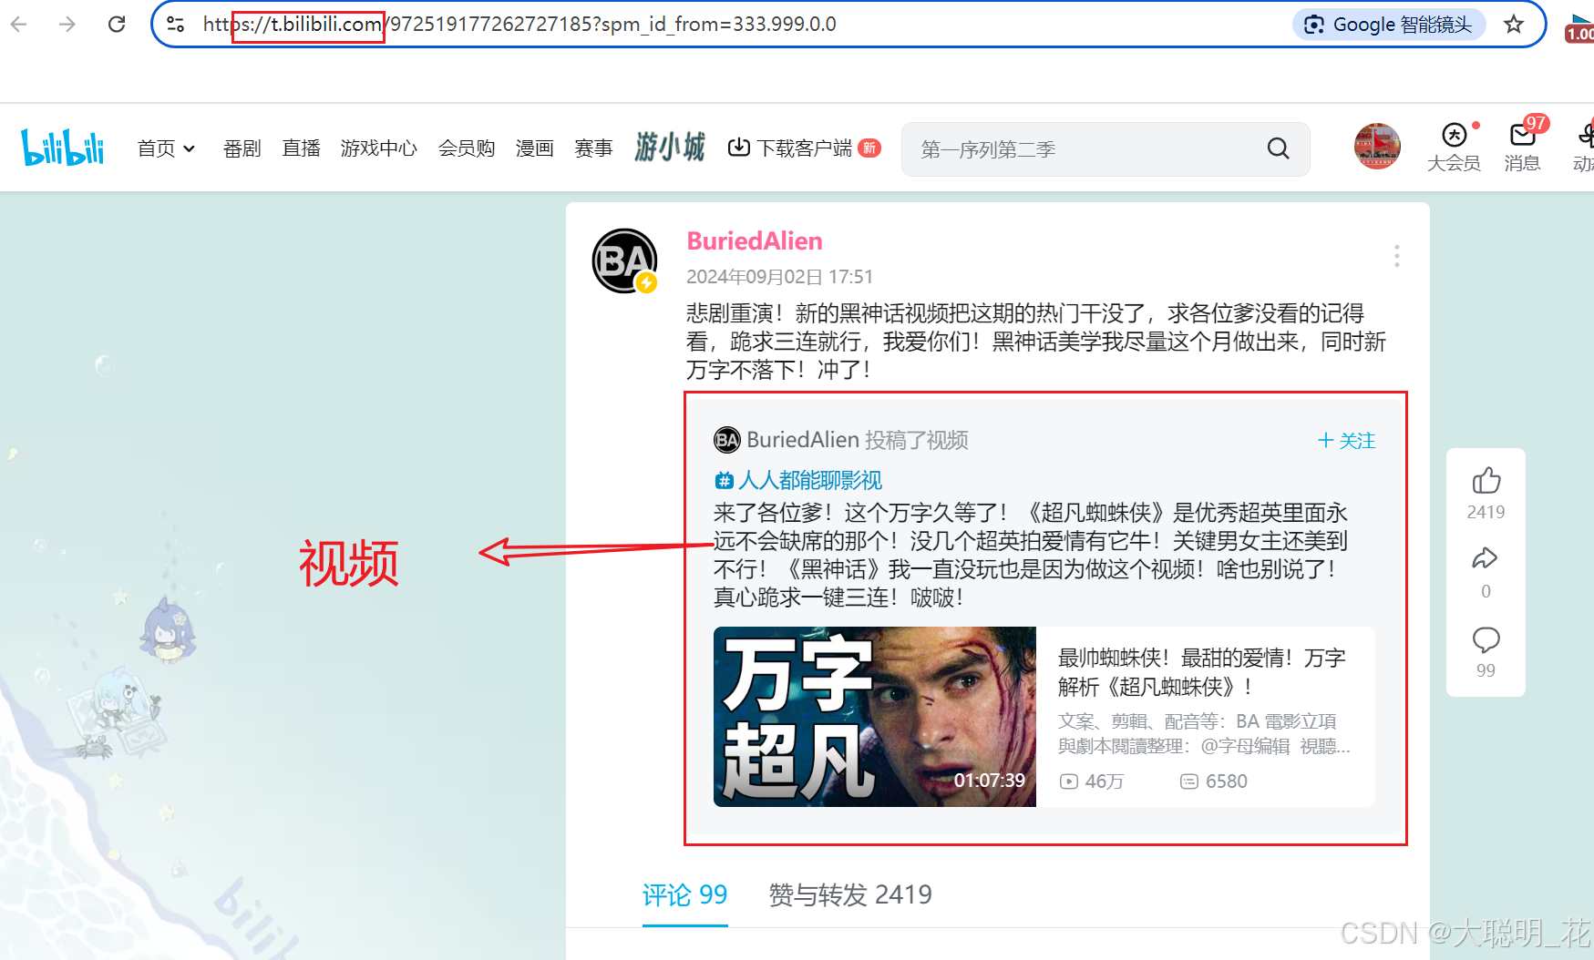Viewport: 1594px width, 960px height.
Task: Click the search magnifier icon
Action: click(x=1279, y=148)
